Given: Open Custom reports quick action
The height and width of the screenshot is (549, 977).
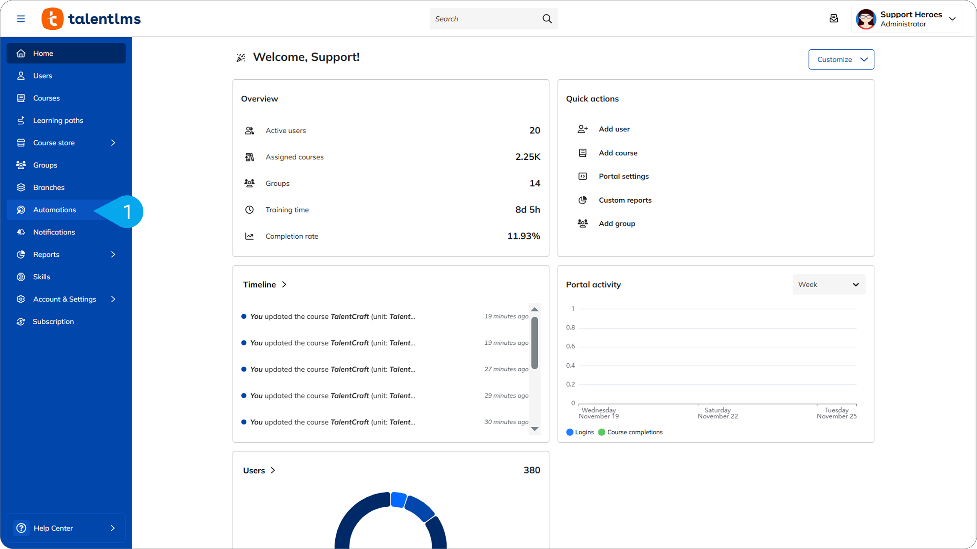Looking at the screenshot, I should pos(625,200).
